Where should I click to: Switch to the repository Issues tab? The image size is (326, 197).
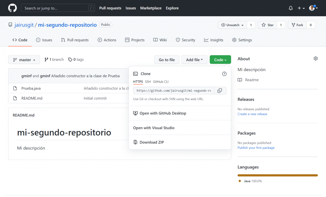point(44,40)
